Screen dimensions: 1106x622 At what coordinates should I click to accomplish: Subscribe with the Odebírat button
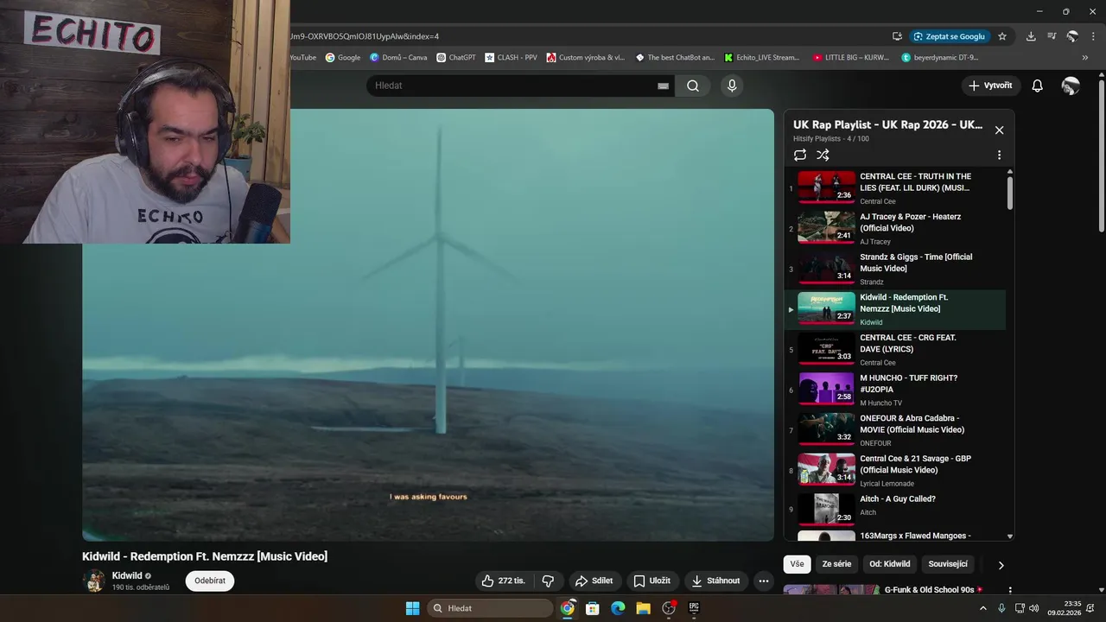pyautogui.click(x=210, y=581)
